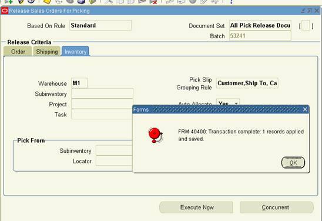
Task: Close the Forms message dialog
Action: coord(305,109)
